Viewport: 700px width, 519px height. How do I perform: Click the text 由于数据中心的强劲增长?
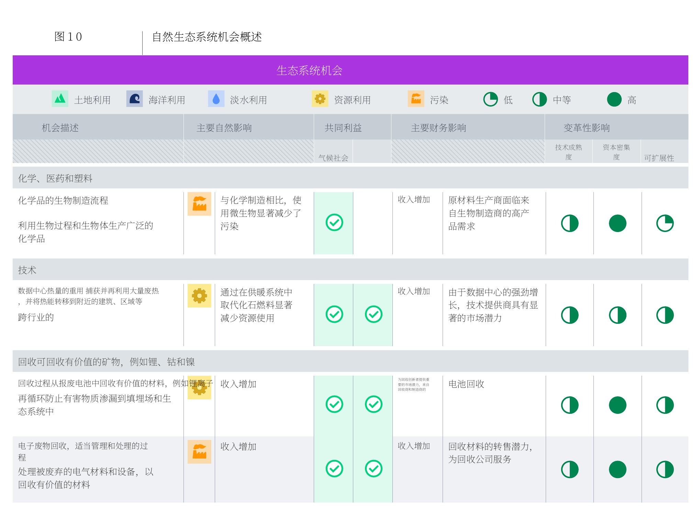pyautogui.click(x=493, y=298)
